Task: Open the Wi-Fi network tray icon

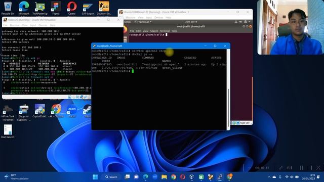Action: click(x=287, y=177)
